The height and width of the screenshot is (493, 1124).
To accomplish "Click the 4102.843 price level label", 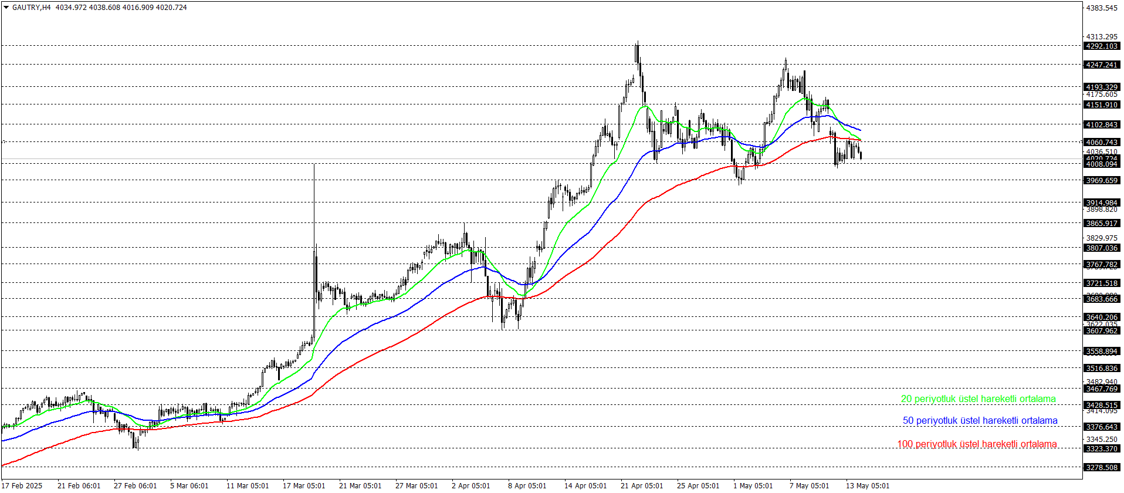I will (1102, 125).
